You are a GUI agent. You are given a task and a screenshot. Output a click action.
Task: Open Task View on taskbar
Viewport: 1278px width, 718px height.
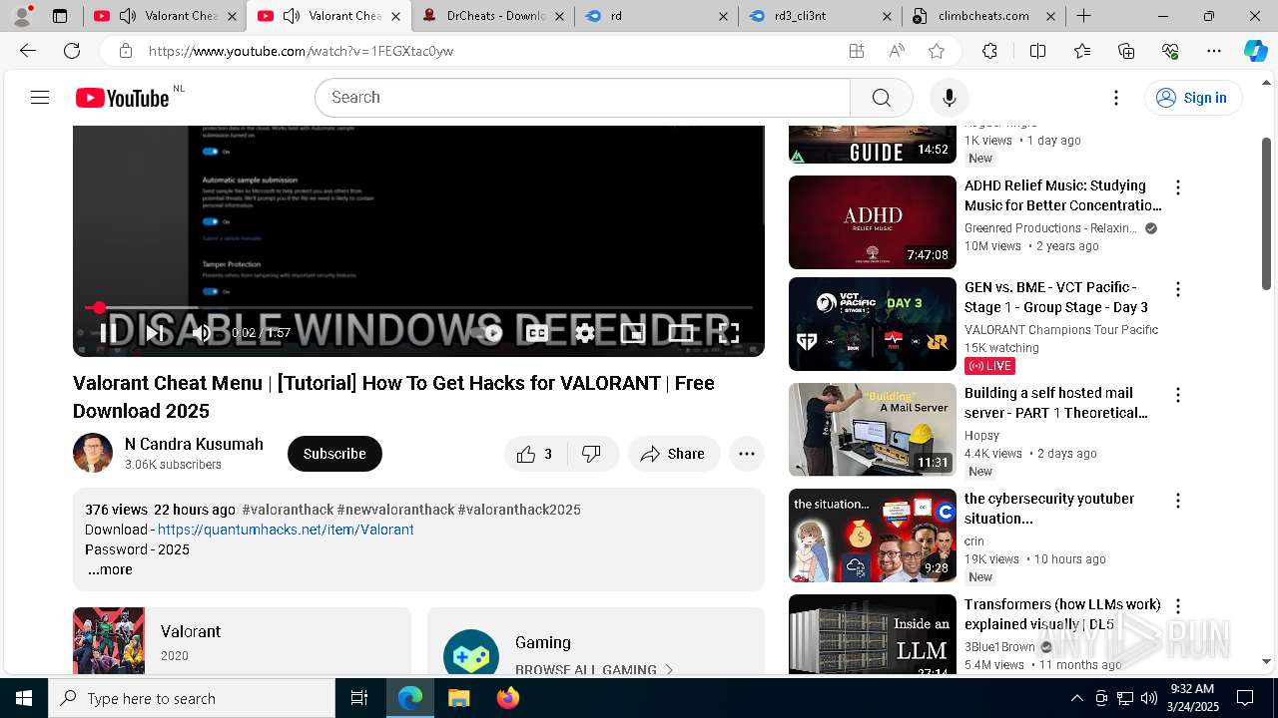pyautogui.click(x=359, y=698)
